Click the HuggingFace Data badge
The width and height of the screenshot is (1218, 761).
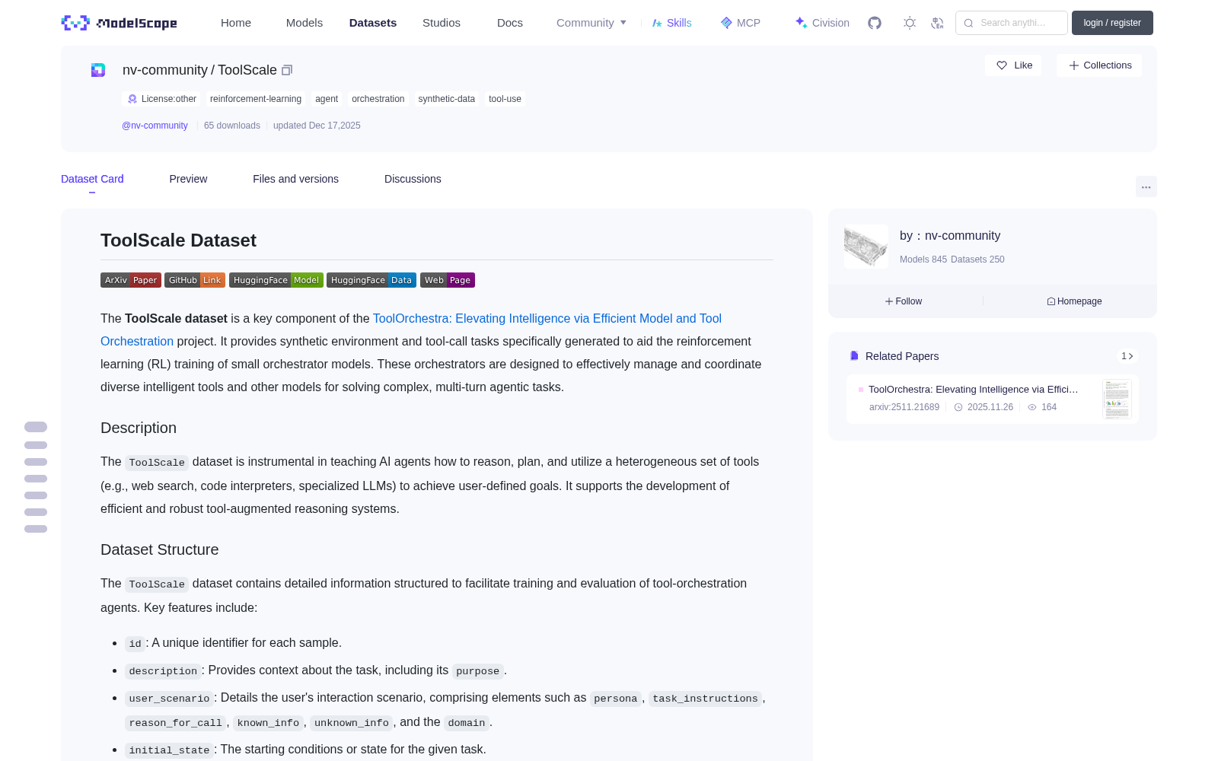coord(371,280)
